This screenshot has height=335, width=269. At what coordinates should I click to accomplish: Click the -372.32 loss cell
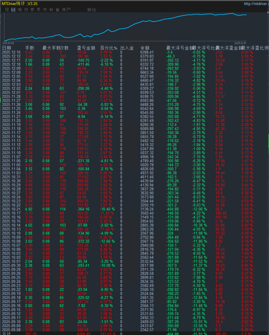click(83, 241)
